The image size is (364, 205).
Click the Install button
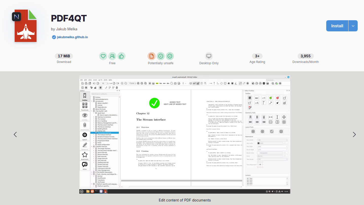pos(337,26)
